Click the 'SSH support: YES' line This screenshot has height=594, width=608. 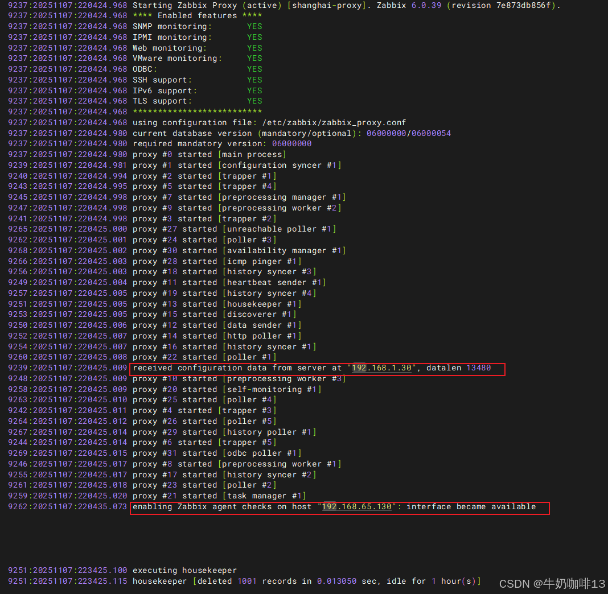[x=135, y=80]
